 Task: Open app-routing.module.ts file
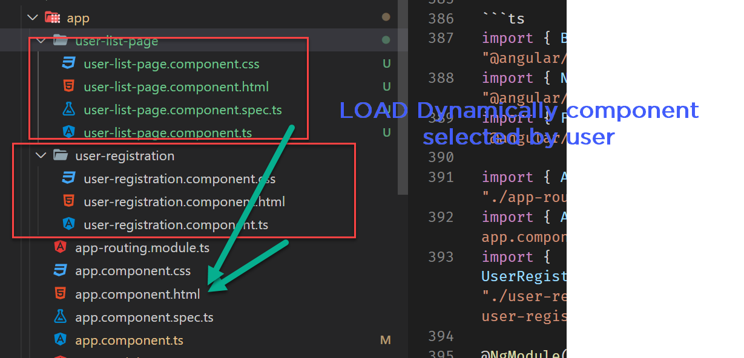pyautogui.click(x=142, y=248)
